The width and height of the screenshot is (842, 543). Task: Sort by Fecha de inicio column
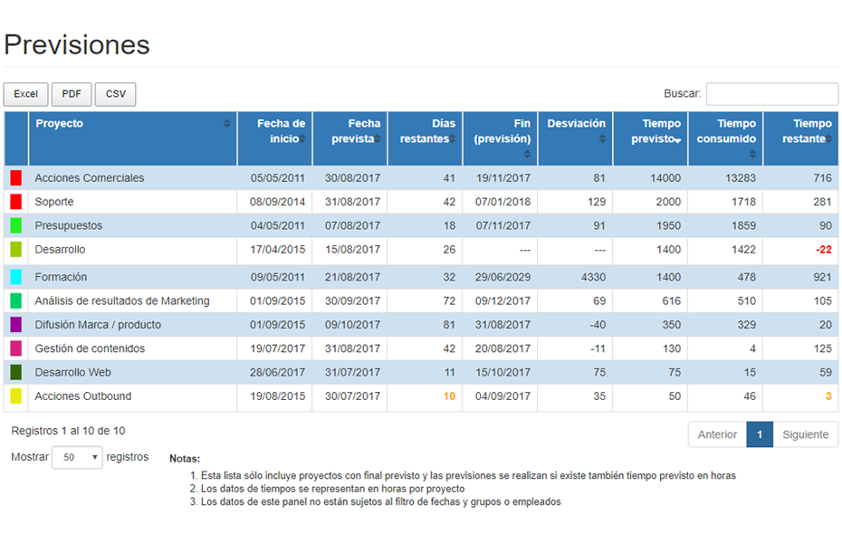[x=274, y=131]
